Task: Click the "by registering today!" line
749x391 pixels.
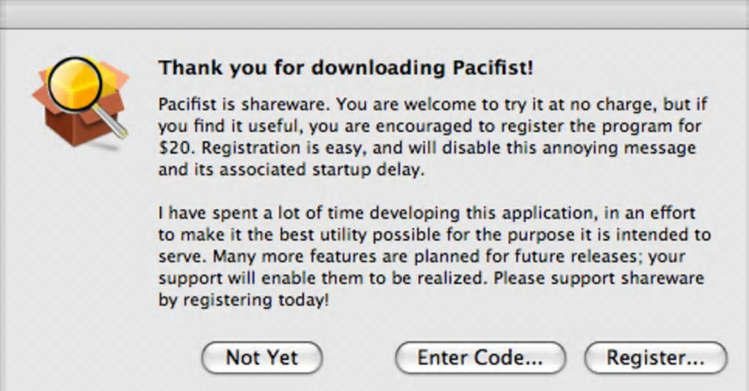Action: tap(243, 301)
